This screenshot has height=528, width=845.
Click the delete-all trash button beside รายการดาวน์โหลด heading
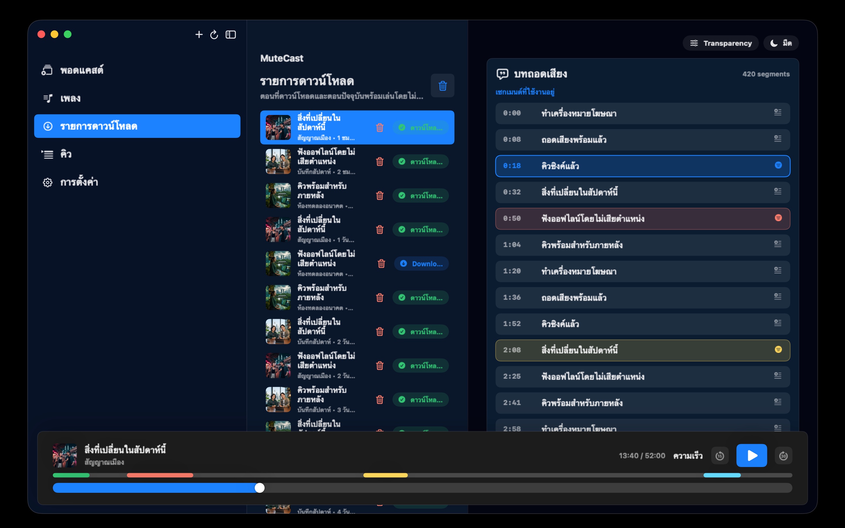pos(442,86)
